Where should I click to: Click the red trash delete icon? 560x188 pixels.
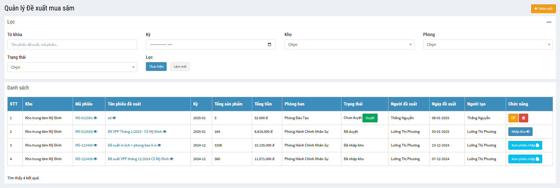coord(524,118)
